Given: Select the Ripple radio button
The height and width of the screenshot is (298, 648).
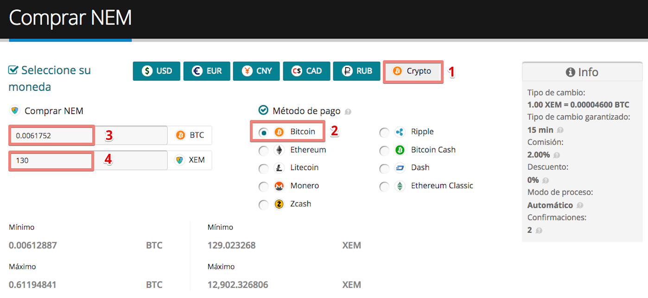Looking at the screenshot, I should (x=384, y=133).
